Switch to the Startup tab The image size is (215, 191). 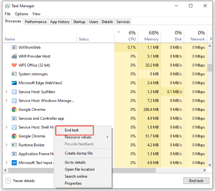tap(79, 22)
